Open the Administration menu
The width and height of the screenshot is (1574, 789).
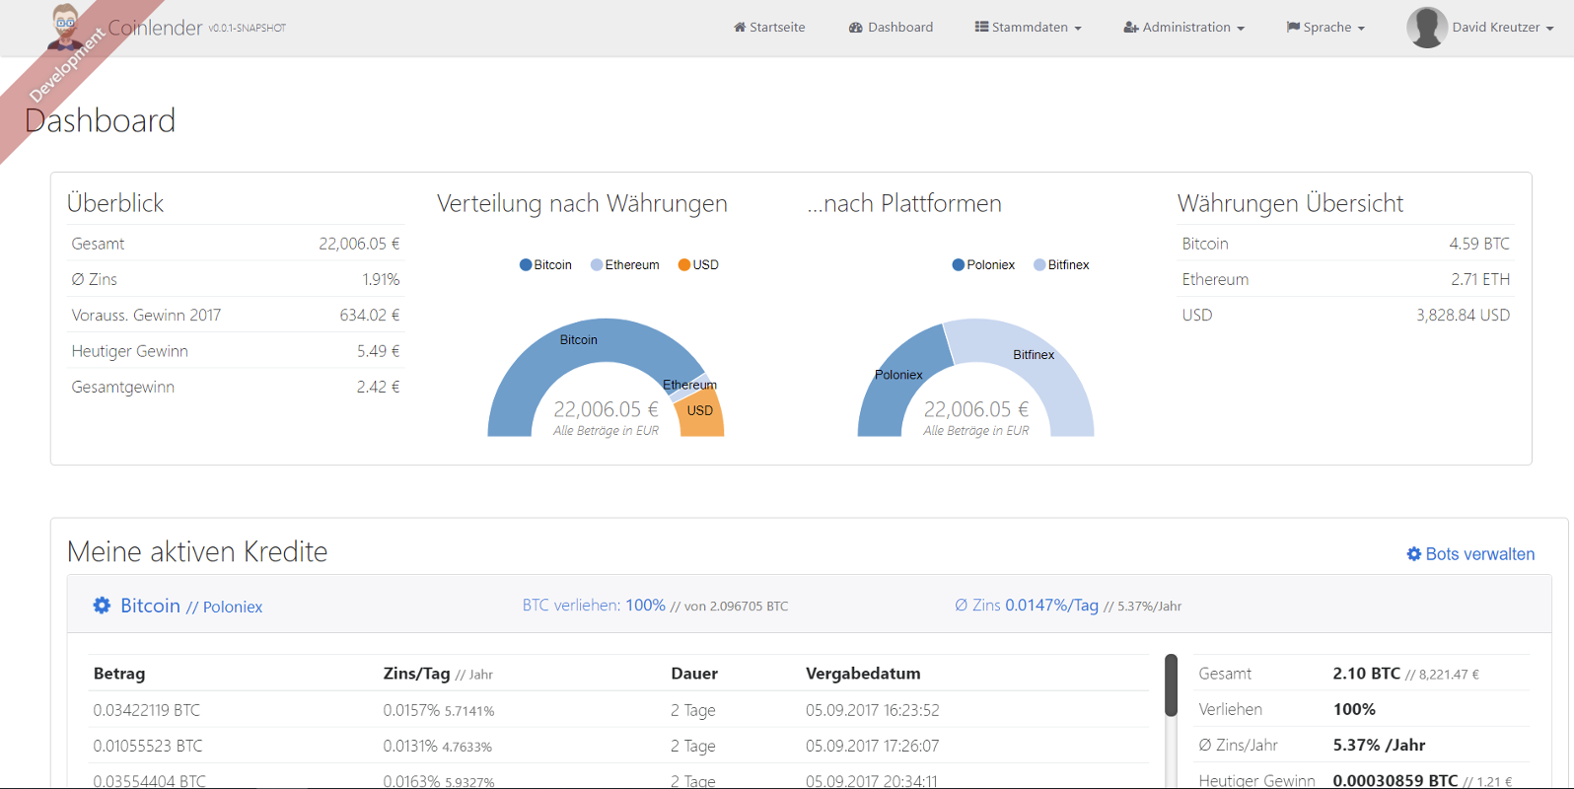point(1184,28)
